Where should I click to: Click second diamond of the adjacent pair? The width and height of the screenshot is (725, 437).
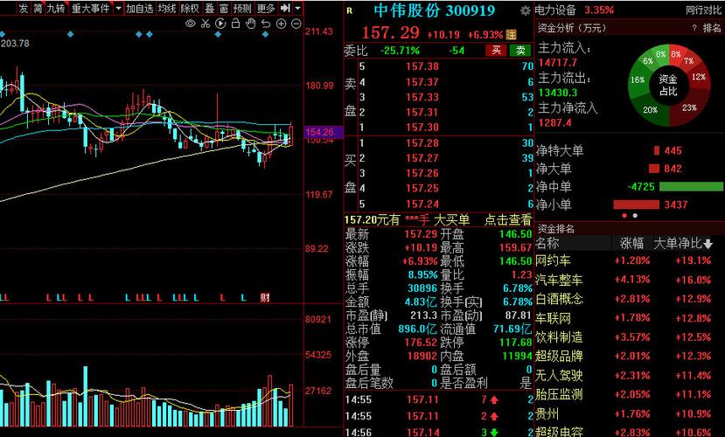(150, 34)
